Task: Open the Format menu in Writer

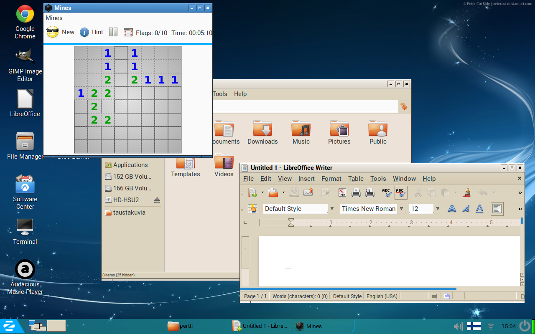Action: pos(331,179)
